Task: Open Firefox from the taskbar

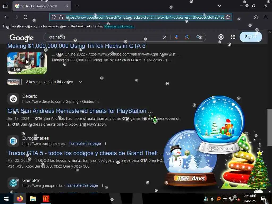Action: (x=20, y=199)
